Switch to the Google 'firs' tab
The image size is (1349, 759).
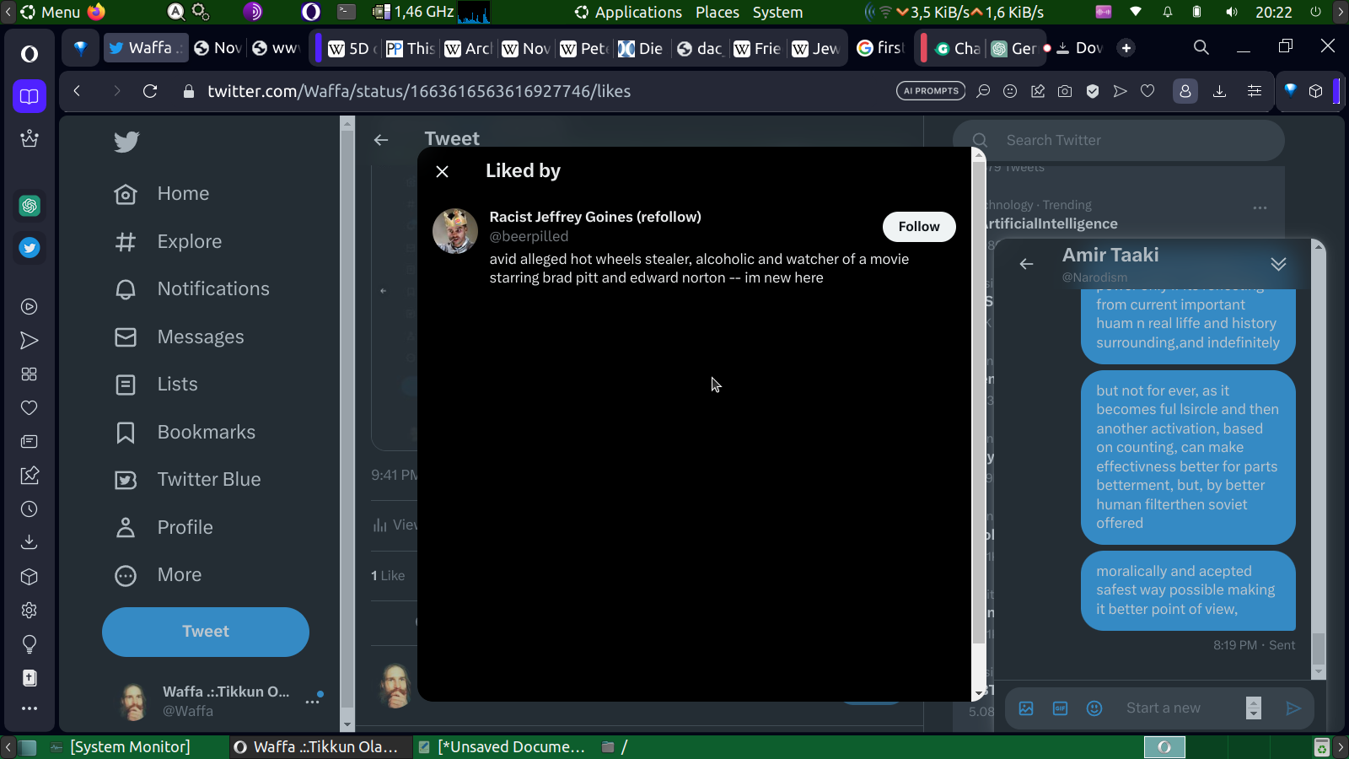[x=881, y=48]
